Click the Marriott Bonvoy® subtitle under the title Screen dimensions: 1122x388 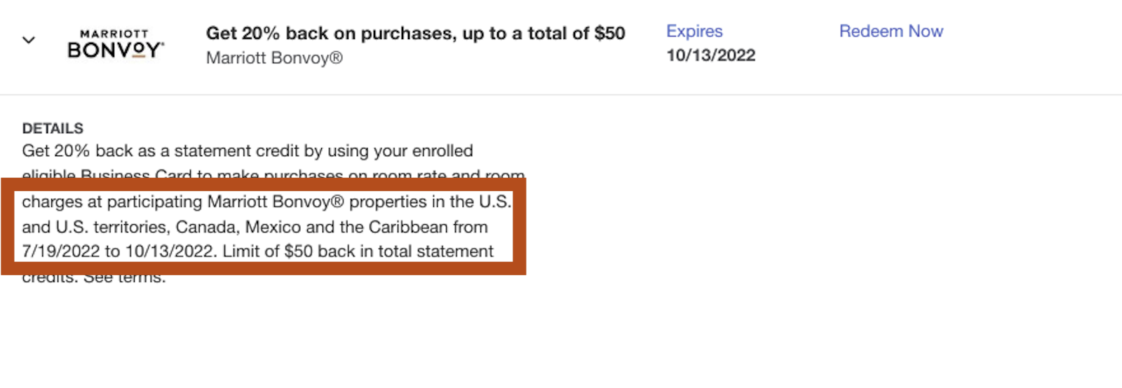coord(274,58)
